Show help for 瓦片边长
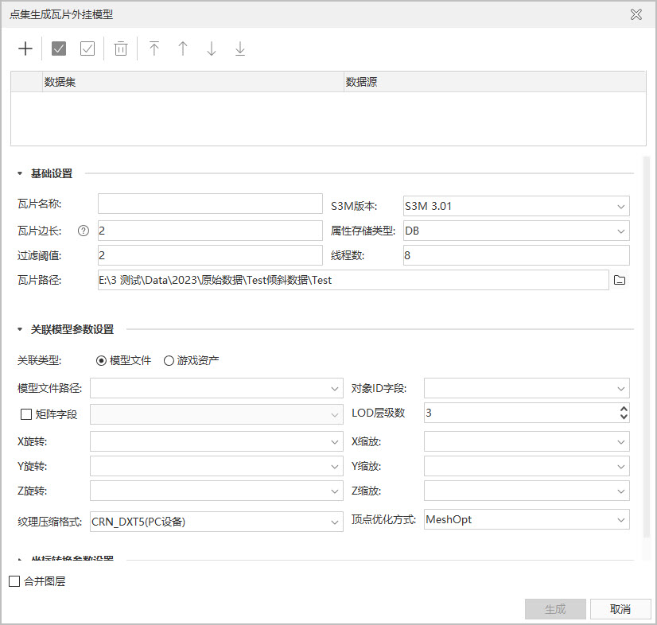The height and width of the screenshot is (625, 657). (x=83, y=231)
